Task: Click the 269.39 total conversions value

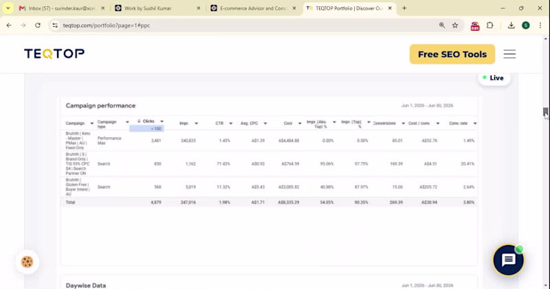Action: point(396,202)
